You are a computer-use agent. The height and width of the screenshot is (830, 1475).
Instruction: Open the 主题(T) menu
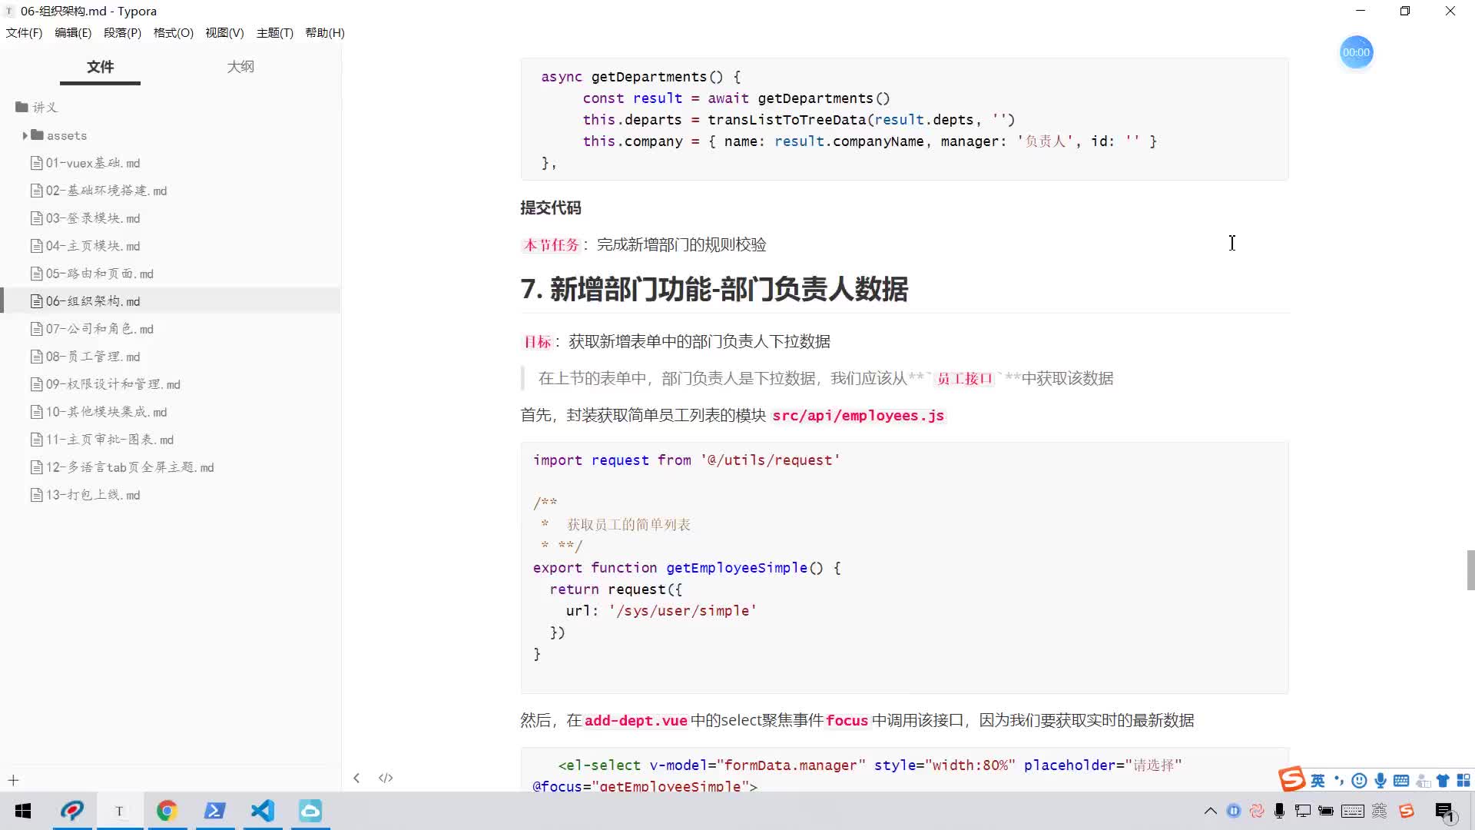coord(274,33)
